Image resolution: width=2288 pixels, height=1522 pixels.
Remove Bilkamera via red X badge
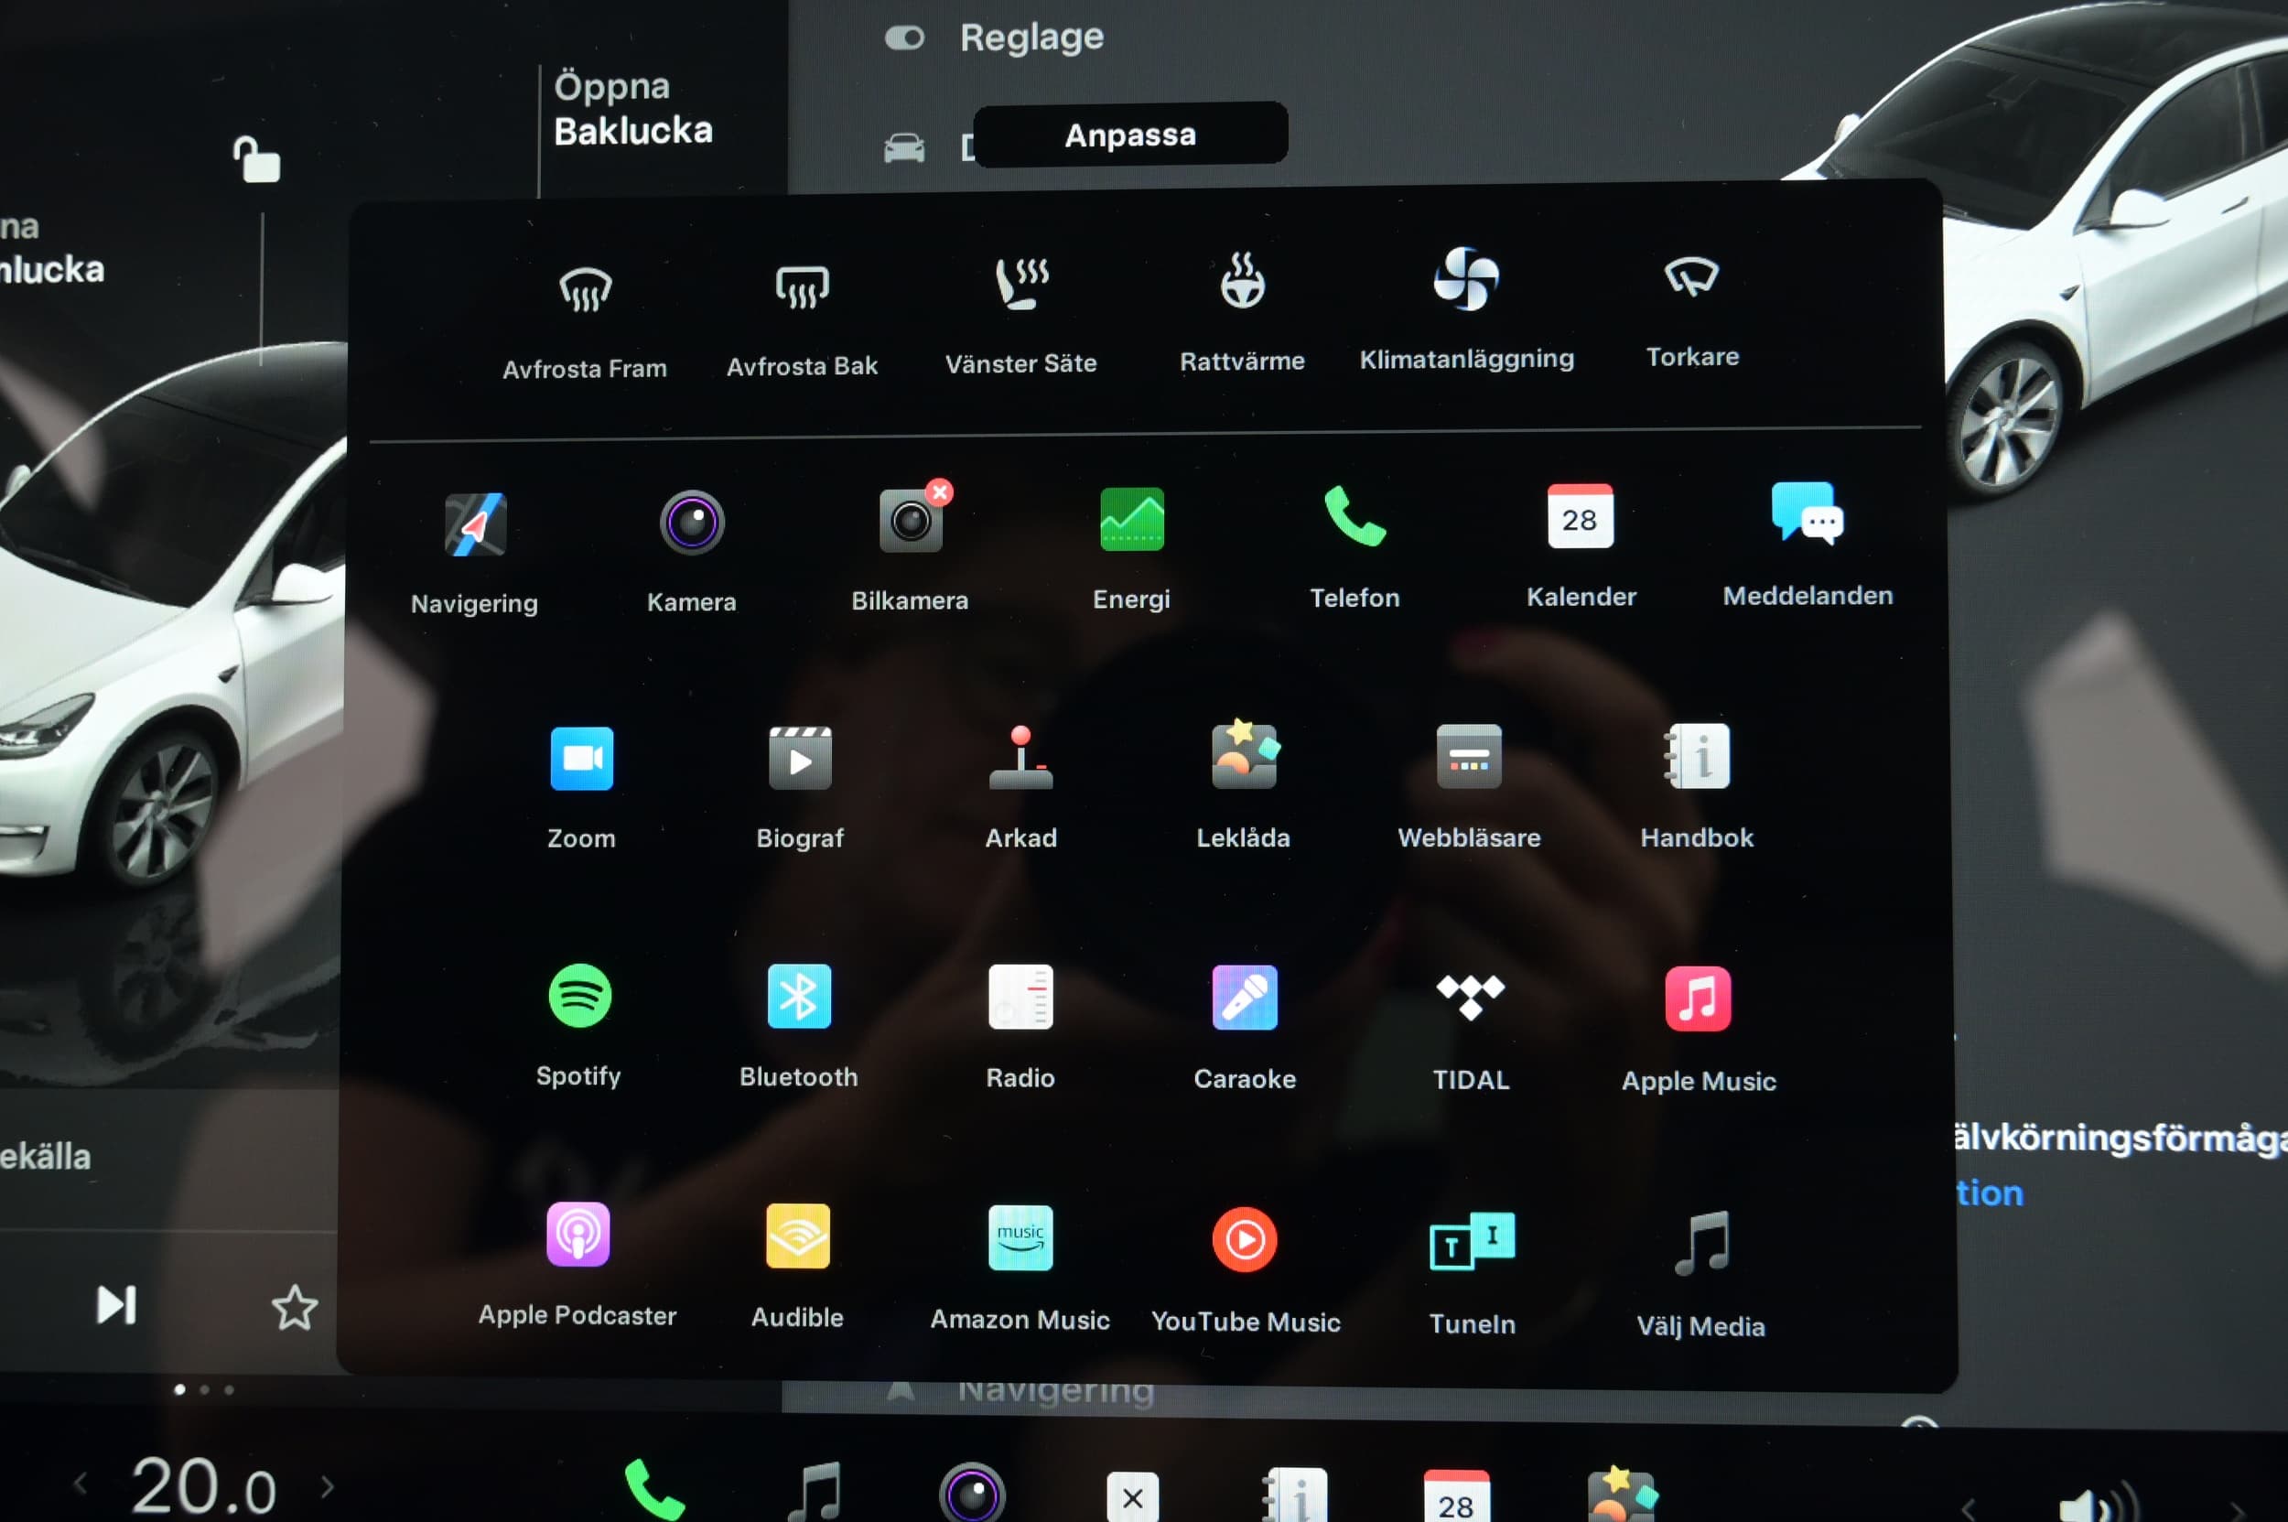[939, 492]
